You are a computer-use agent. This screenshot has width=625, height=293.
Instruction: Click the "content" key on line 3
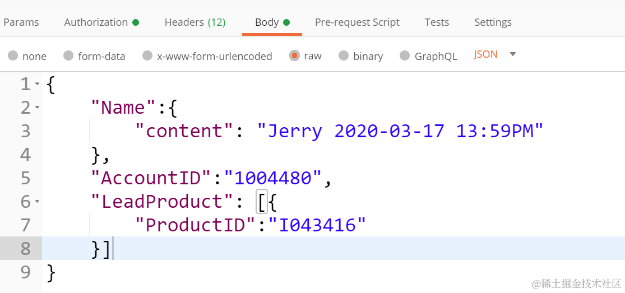pos(184,131)
